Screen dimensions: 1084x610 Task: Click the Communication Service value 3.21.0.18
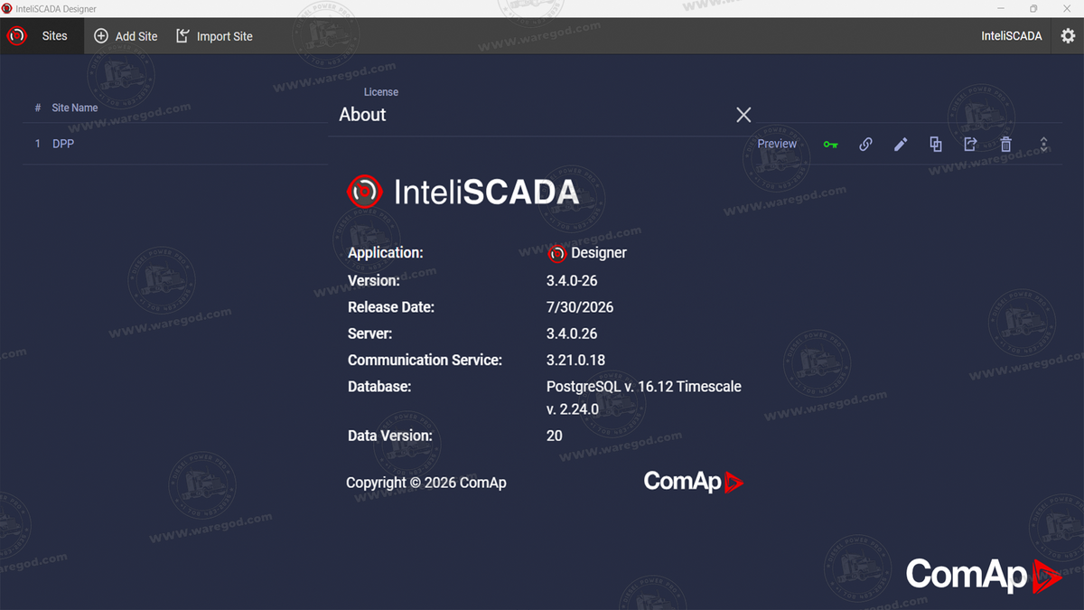(575, 360)
